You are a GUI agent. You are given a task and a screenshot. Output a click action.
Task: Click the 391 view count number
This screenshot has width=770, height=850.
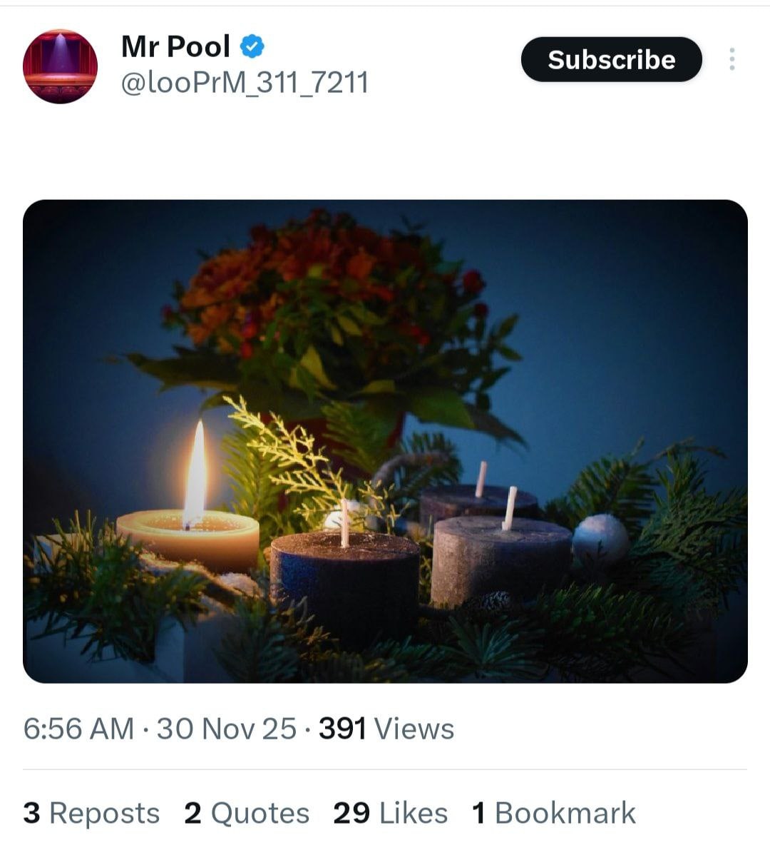pyautogui.click(x=342, y=729)
